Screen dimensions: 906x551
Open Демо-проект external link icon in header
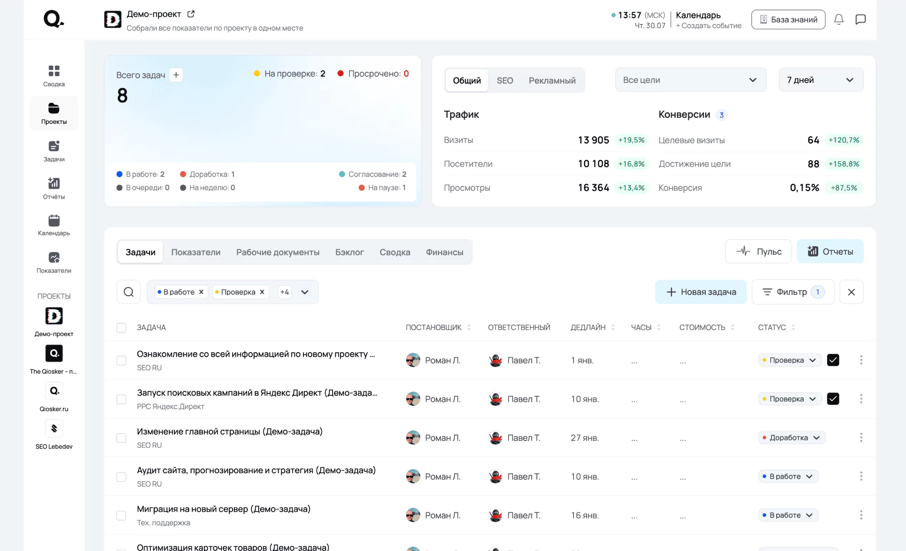[191, 14]
